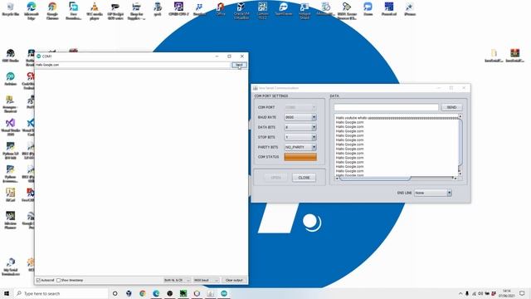This screenshot has width=531, height=299.
Task: Open the folder icon at desktop top right
Action: pyautogui.click(x=494, y=56)
